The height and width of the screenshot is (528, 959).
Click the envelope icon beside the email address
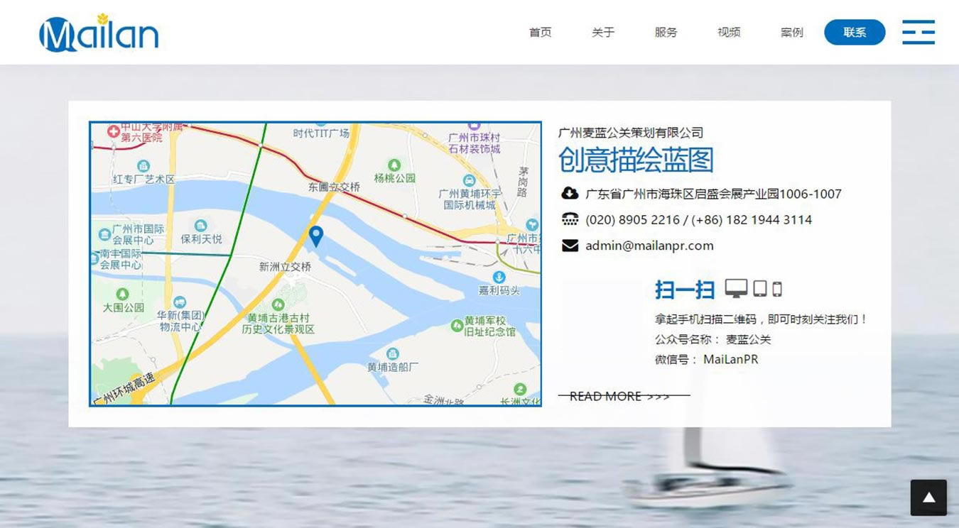[570, 245]
